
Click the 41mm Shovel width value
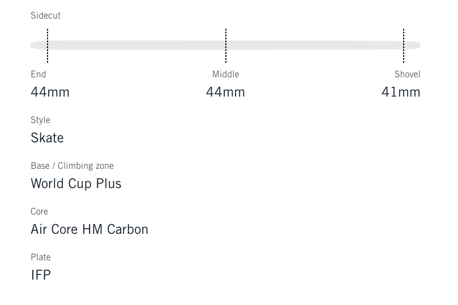[401, 92]
